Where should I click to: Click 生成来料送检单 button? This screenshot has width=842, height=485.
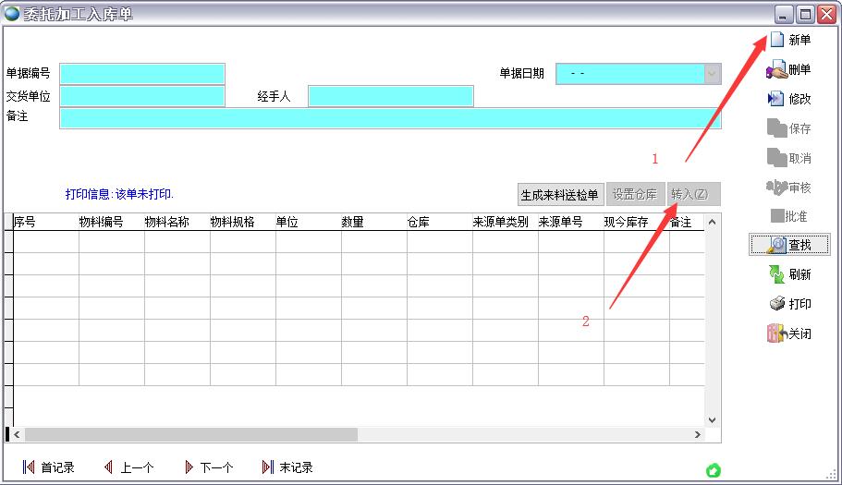(x=559, y=195)
